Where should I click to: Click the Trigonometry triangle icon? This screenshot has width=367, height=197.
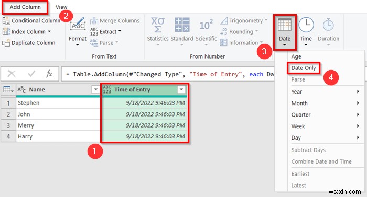(x=224, y=21)
